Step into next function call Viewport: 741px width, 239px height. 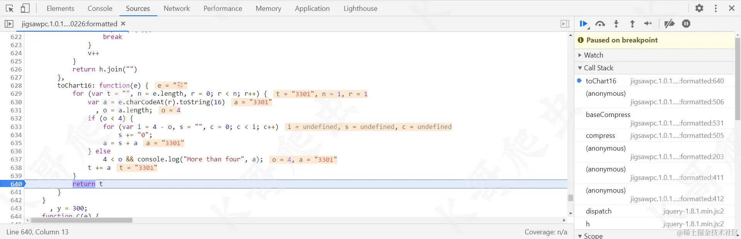(x=616, y=24)
